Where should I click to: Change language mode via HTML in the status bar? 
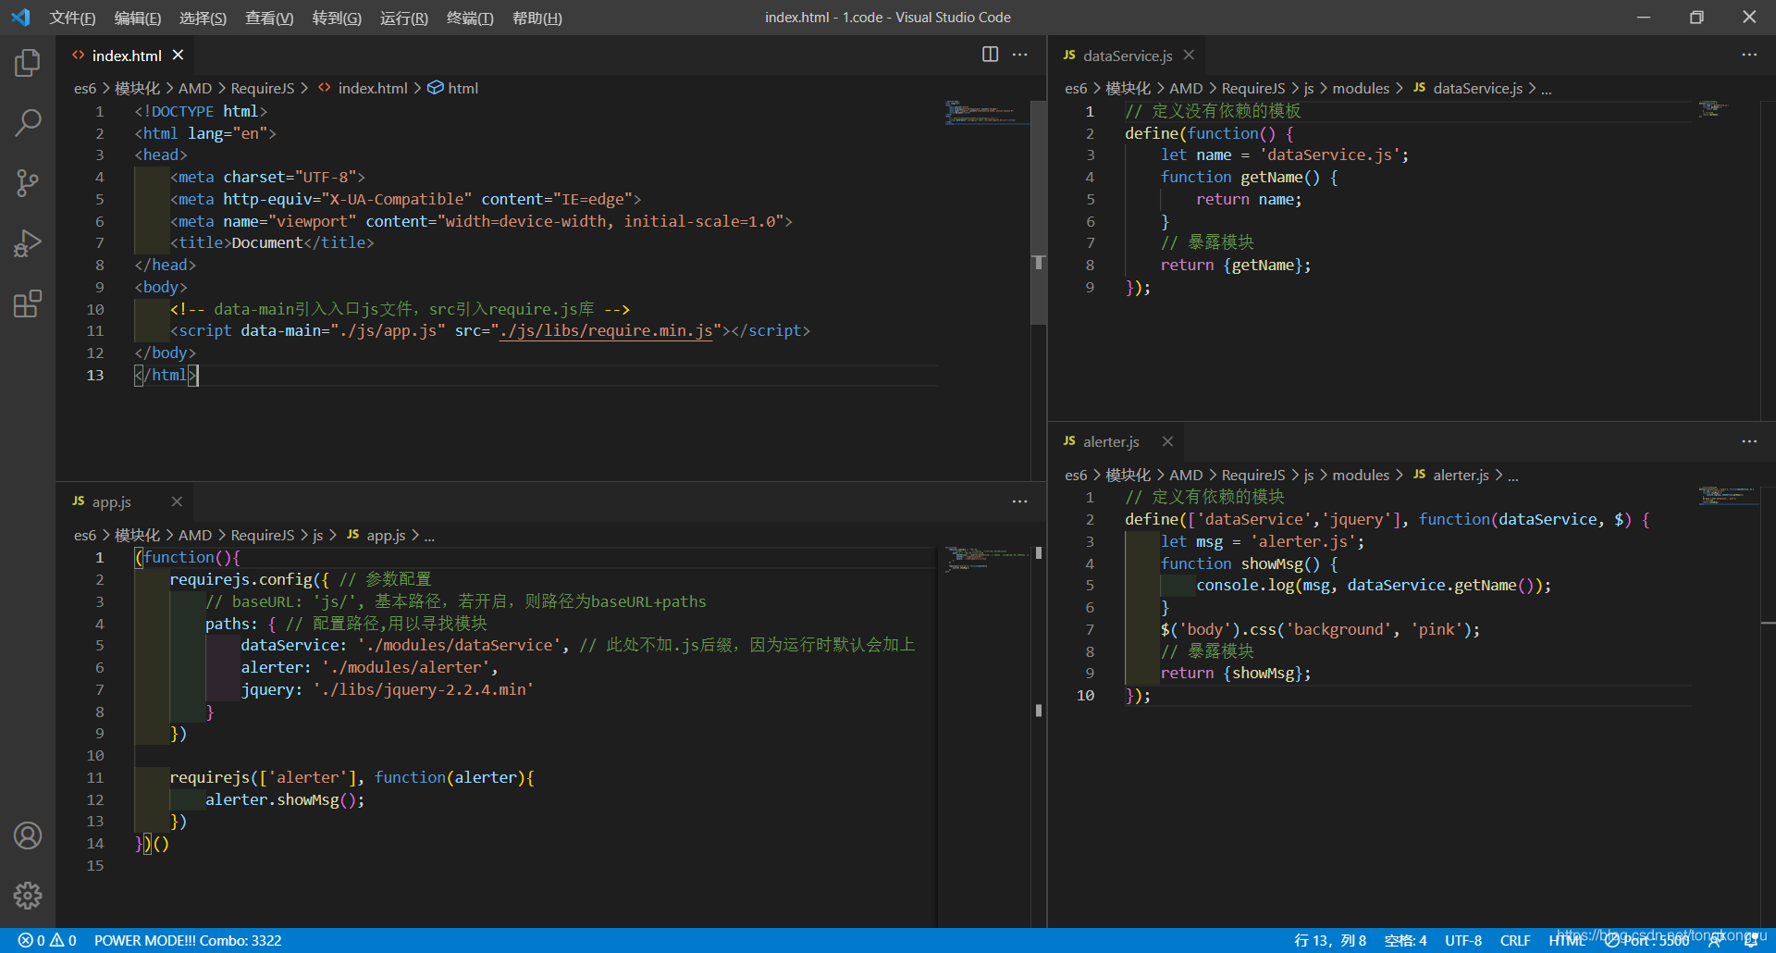click(x=1567, y=940)
